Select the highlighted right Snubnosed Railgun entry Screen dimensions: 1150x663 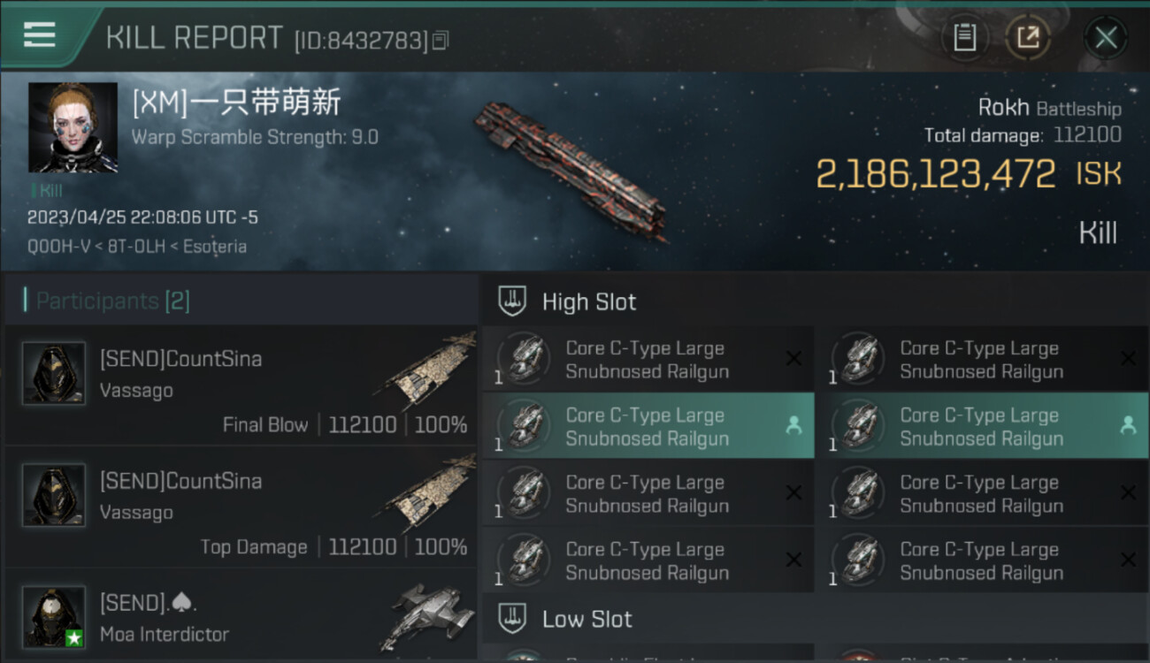pyautogui.click(x=982, y=426)
